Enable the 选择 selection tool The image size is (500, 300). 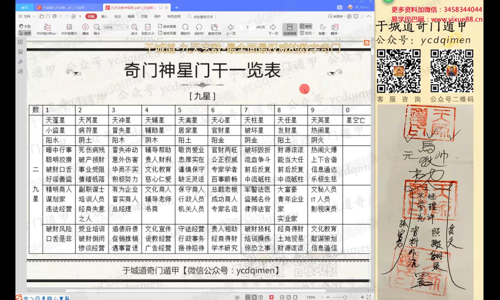[25, 33]
